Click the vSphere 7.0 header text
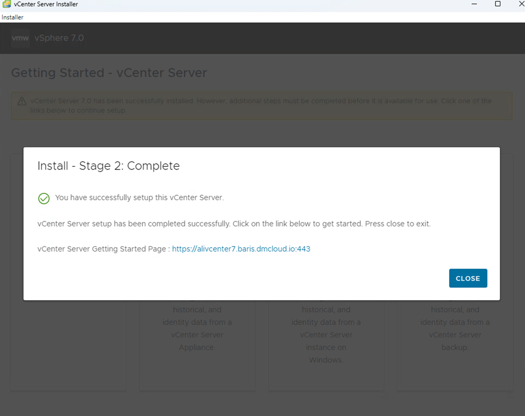Screen dimensions: 525x416 [59, 38]
